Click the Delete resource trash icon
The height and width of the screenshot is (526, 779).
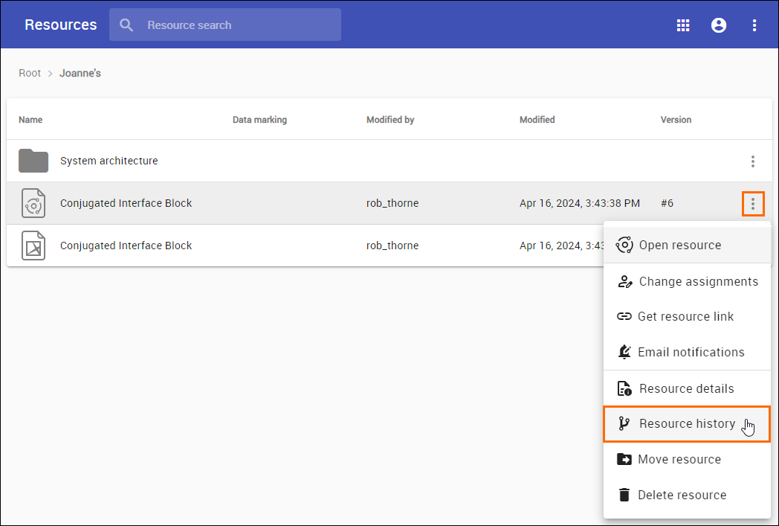point(624,495)
